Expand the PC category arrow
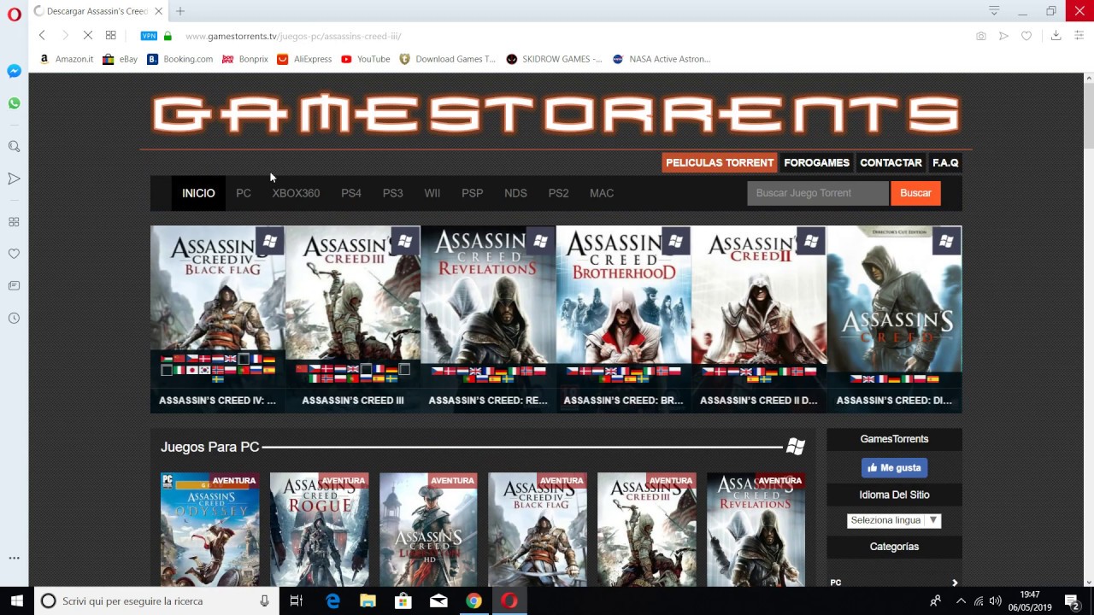This screenshot has height=615, width=1094. [955, 583]
